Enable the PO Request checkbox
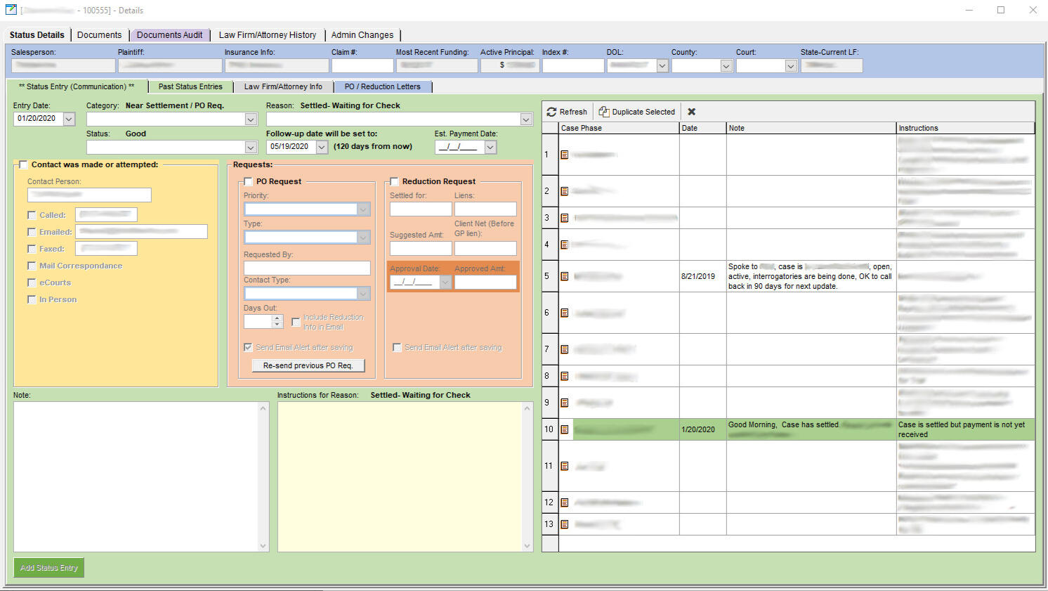Viewport: 1048px width, 591px height. click(x=248, y=181)
